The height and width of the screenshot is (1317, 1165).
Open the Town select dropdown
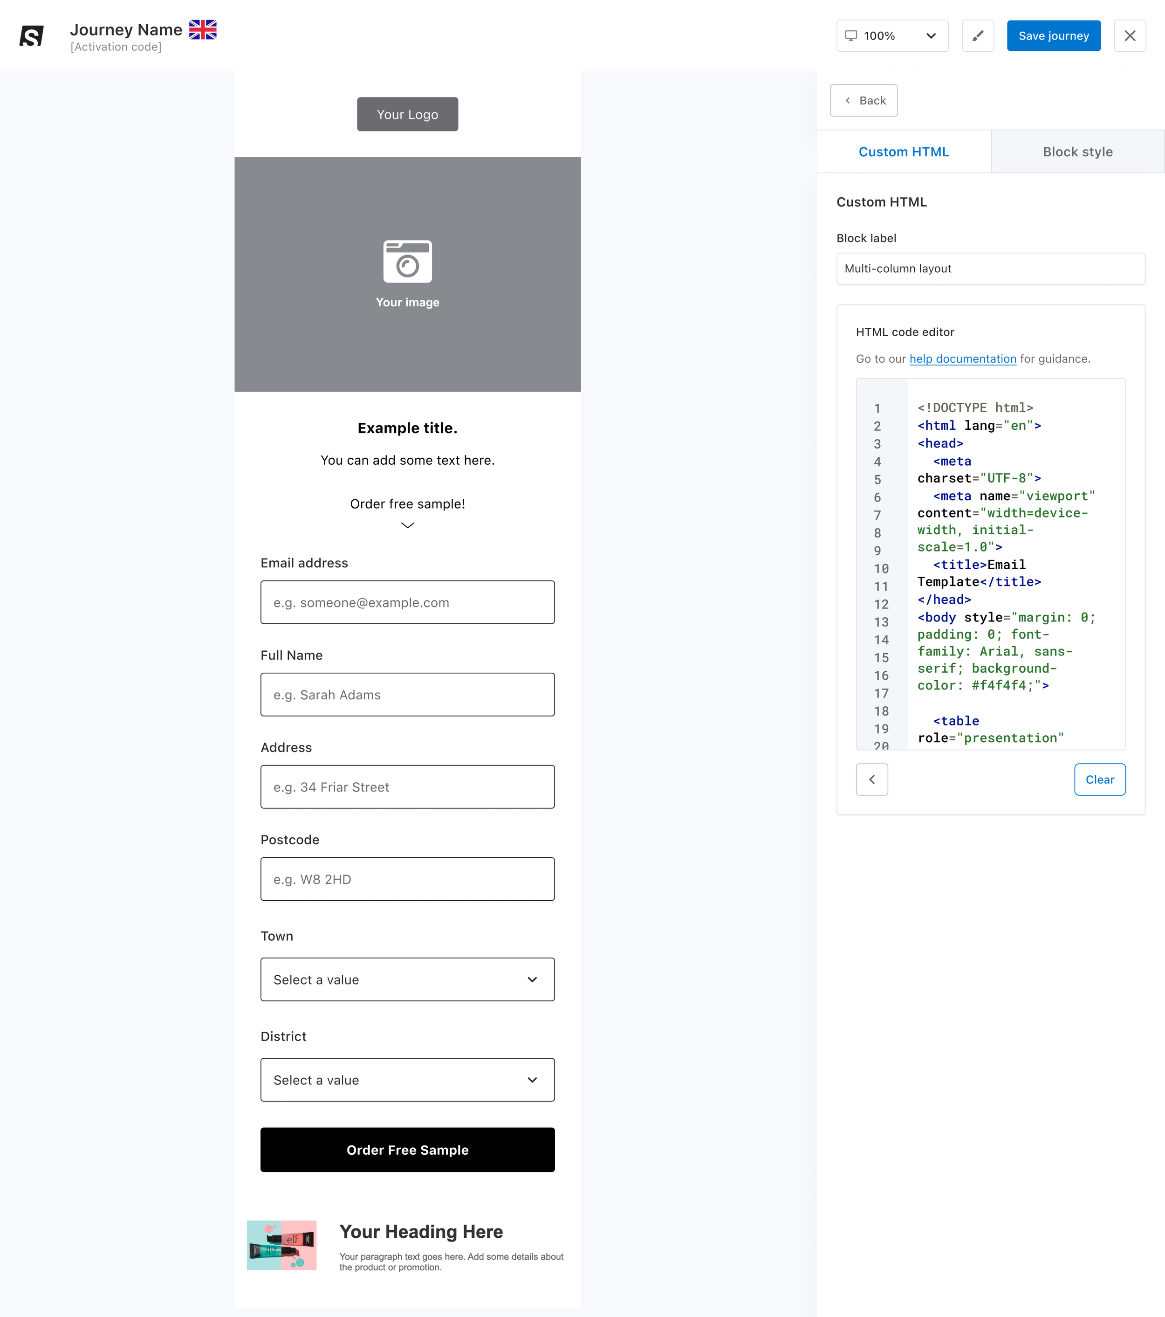pos(408,979)
